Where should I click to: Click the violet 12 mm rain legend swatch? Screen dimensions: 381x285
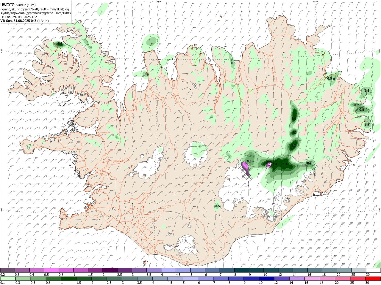coord(282,278)
